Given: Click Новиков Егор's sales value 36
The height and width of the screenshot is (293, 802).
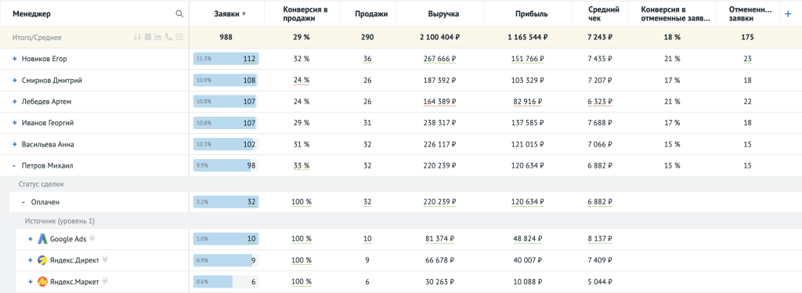Looking at the screenshot, I should (x=367, y=59).
